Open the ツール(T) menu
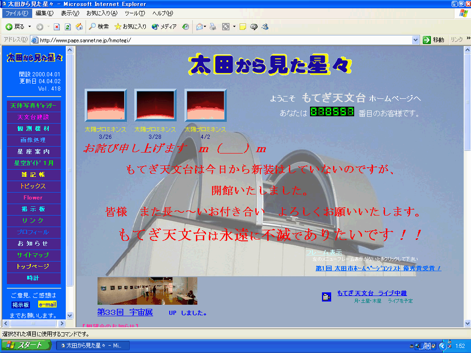 tap(135, 13)
